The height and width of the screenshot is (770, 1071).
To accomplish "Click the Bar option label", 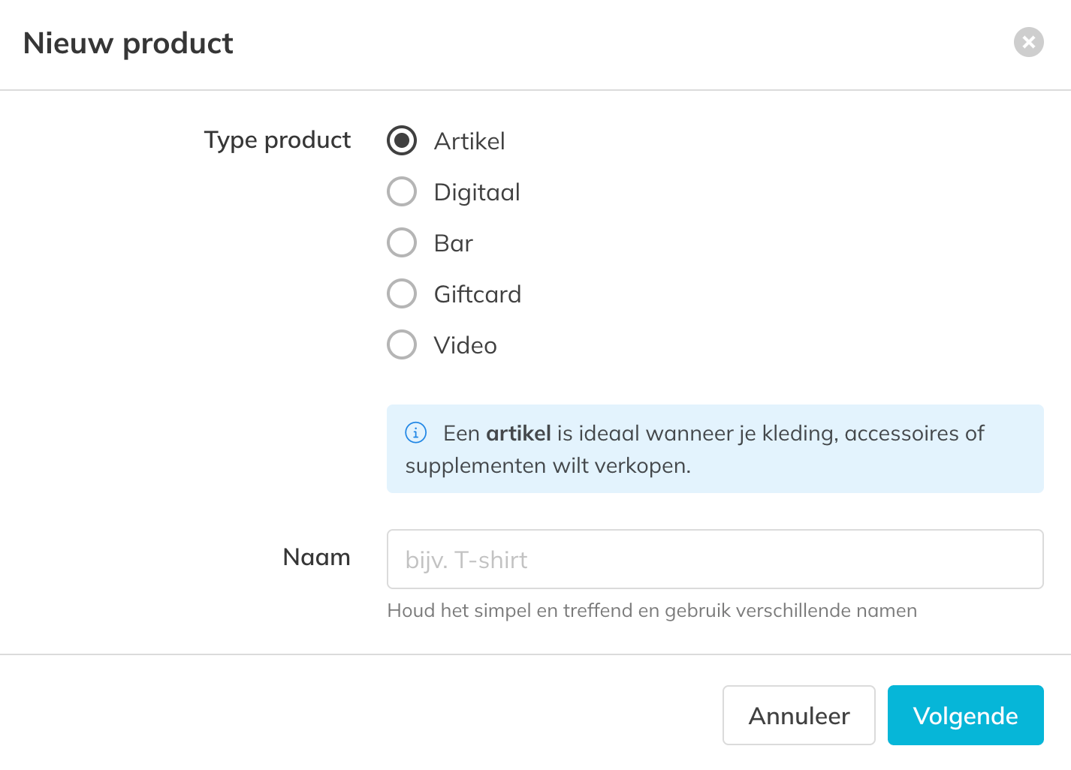I will pos(454,243).
